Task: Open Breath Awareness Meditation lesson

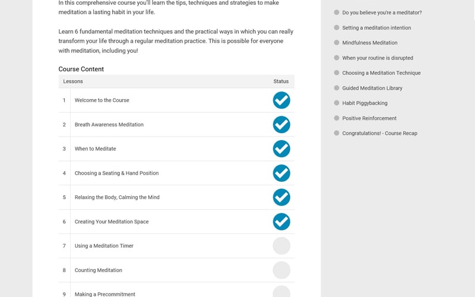Action: point(109,125)
